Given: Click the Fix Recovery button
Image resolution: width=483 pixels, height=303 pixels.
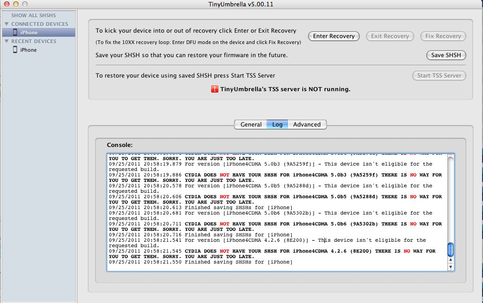Looking at the screenshot, I should coord(443,36).
